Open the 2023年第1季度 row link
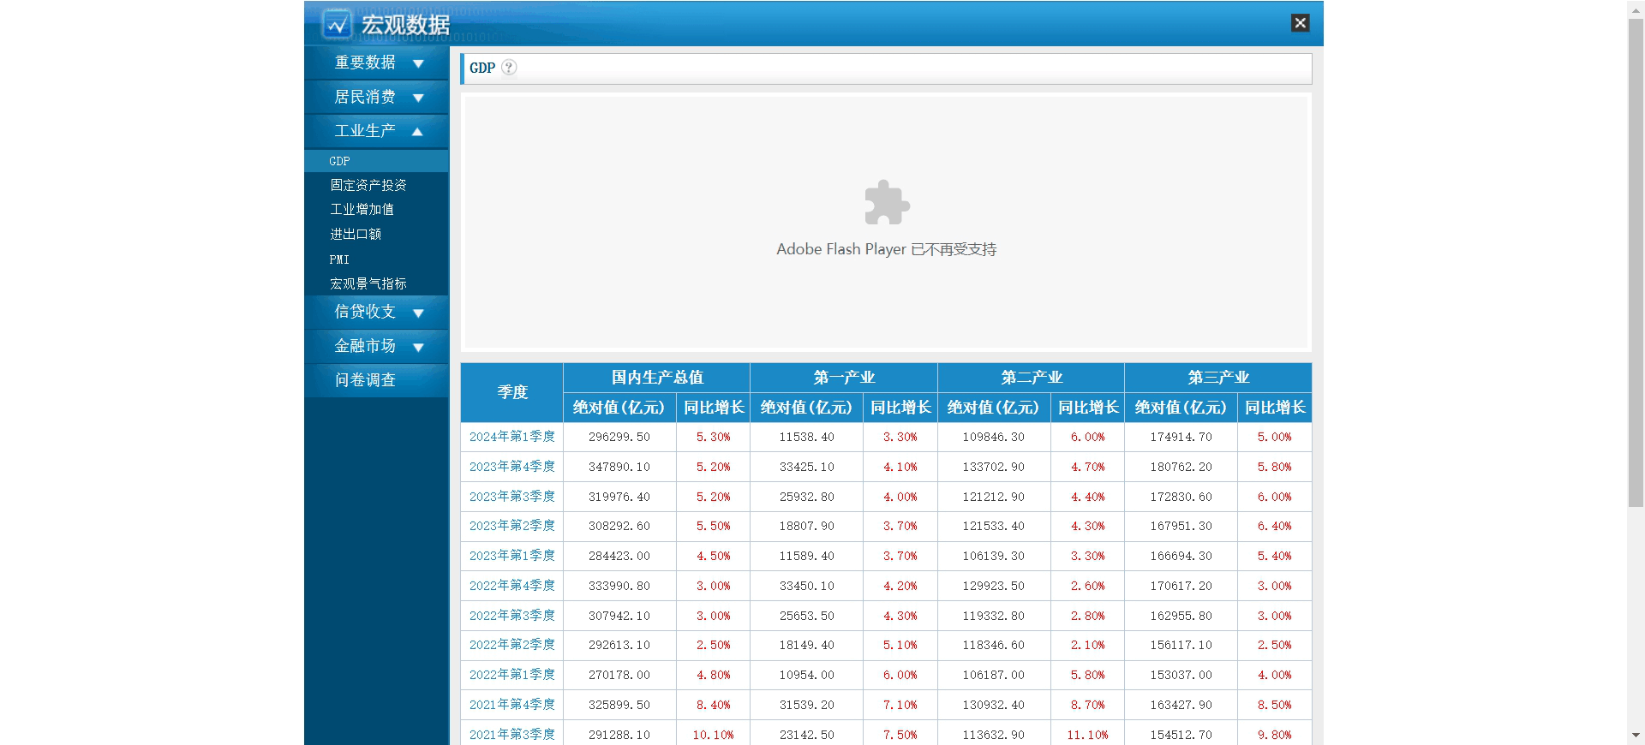1645x745 pixels. click(x=512, y=556)
